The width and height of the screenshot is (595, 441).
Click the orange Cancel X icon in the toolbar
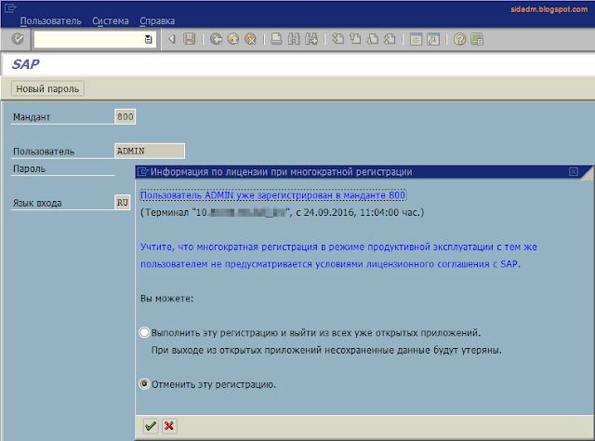pos(250,39)
